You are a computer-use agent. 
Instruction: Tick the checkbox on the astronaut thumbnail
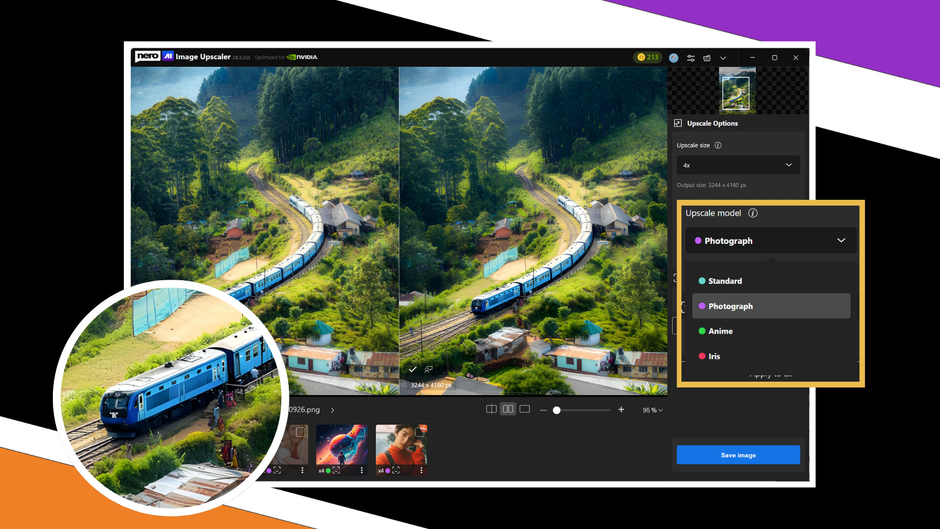point(361,432)
